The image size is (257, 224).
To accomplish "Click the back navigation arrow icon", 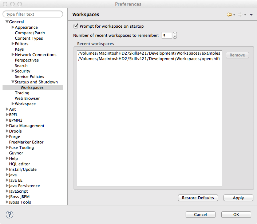I will point(229,15).
